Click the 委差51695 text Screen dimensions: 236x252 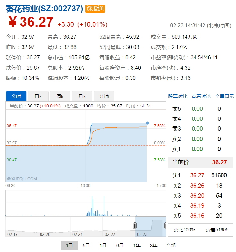coord(217,230)
